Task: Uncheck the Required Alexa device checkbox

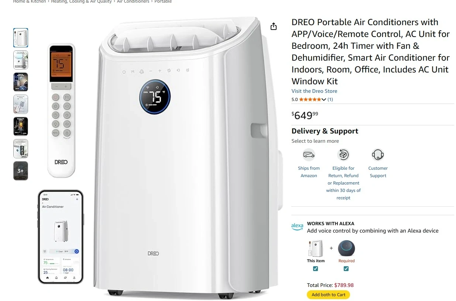Action: point(346,269)
